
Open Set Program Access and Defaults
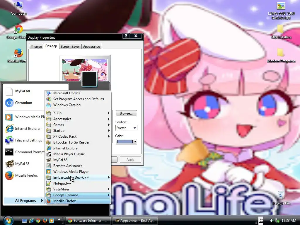point(78,99)
